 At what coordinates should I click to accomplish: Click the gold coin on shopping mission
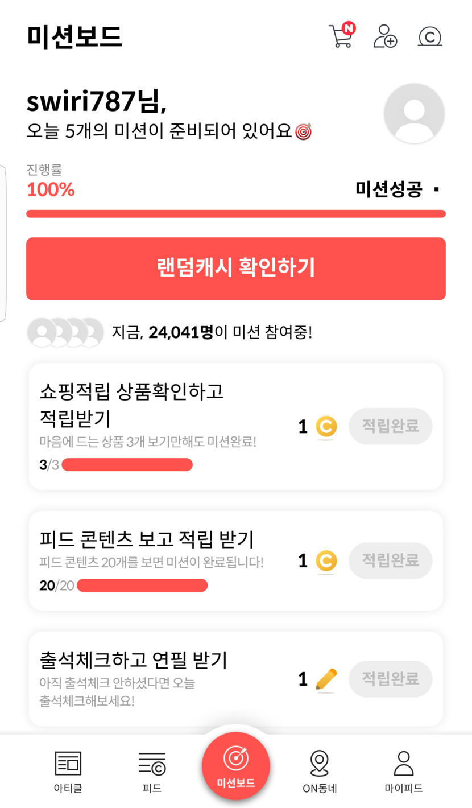click(326, 426)
